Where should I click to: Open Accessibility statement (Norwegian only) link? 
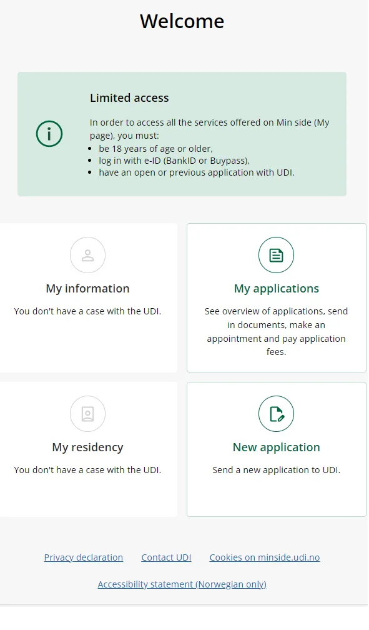click(x=182, y=584)
